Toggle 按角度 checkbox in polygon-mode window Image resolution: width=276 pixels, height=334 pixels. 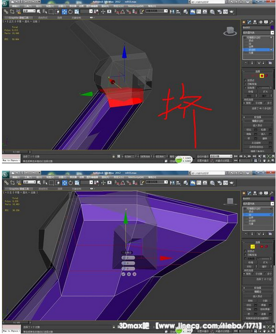click(x=245, y=88)
